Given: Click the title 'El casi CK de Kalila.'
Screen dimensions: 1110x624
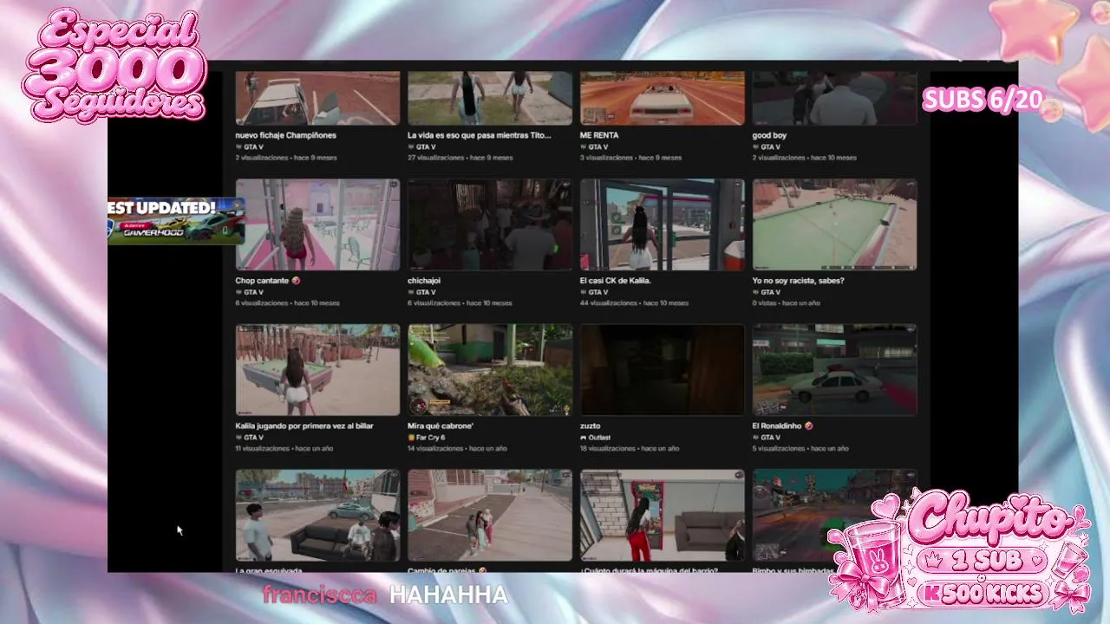Looking at the screenshot, I should 616,281.
